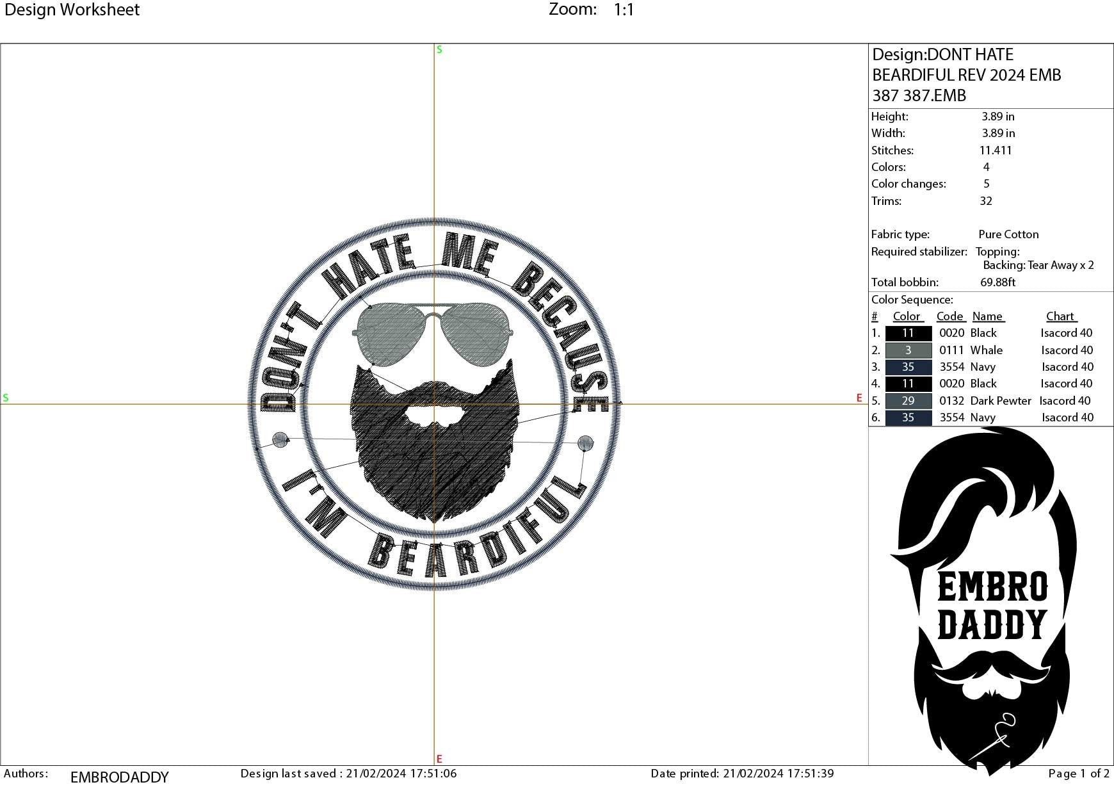Click the black swatch in row 4

point(908,384)
